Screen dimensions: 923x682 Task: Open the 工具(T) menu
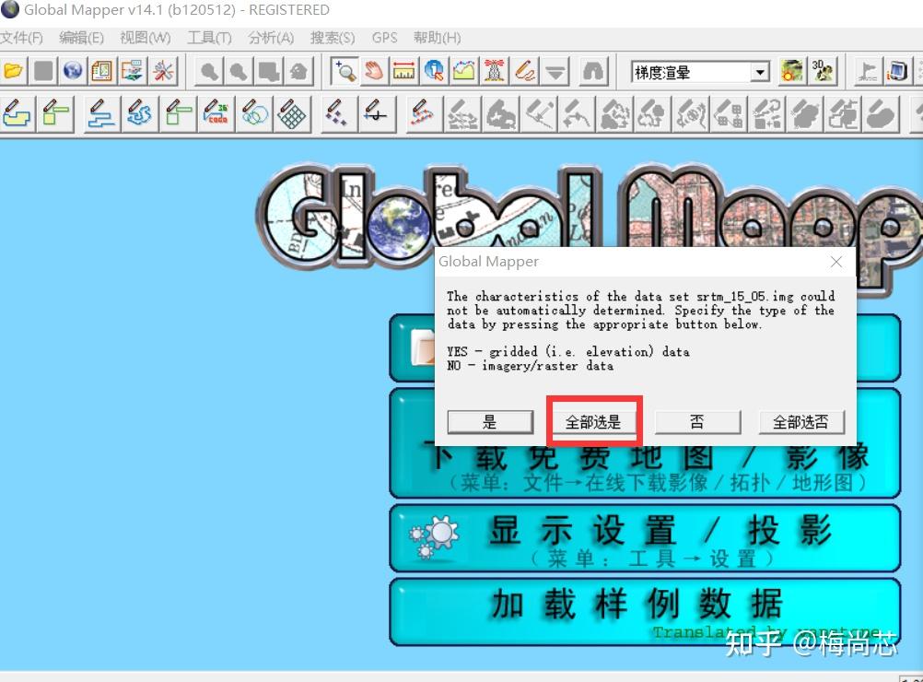209,38
